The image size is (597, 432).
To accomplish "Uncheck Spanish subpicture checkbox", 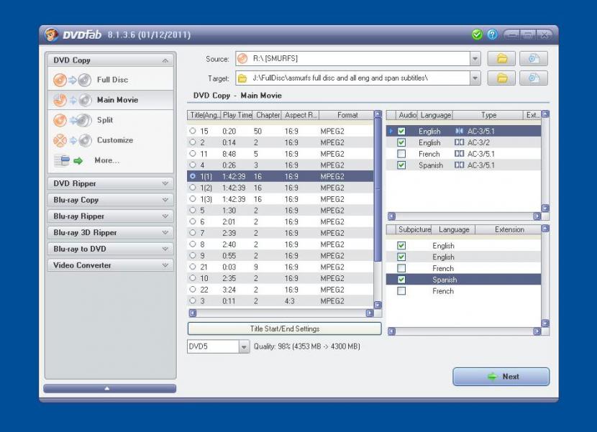I will (x=401, y=280).
